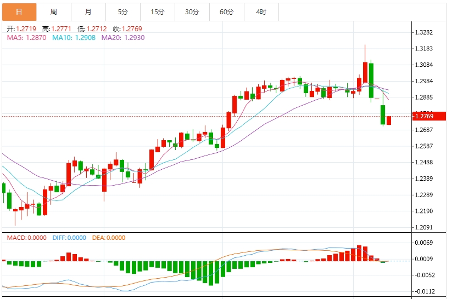
Task: Click the 高:1.2771 high price value
Action: pyautogui.click(x=57, y=28)
